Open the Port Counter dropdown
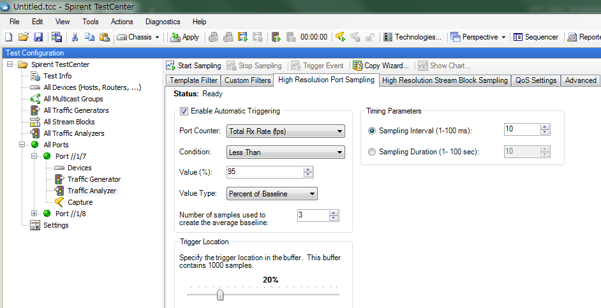The image size is (601, 308). point(286,131)
